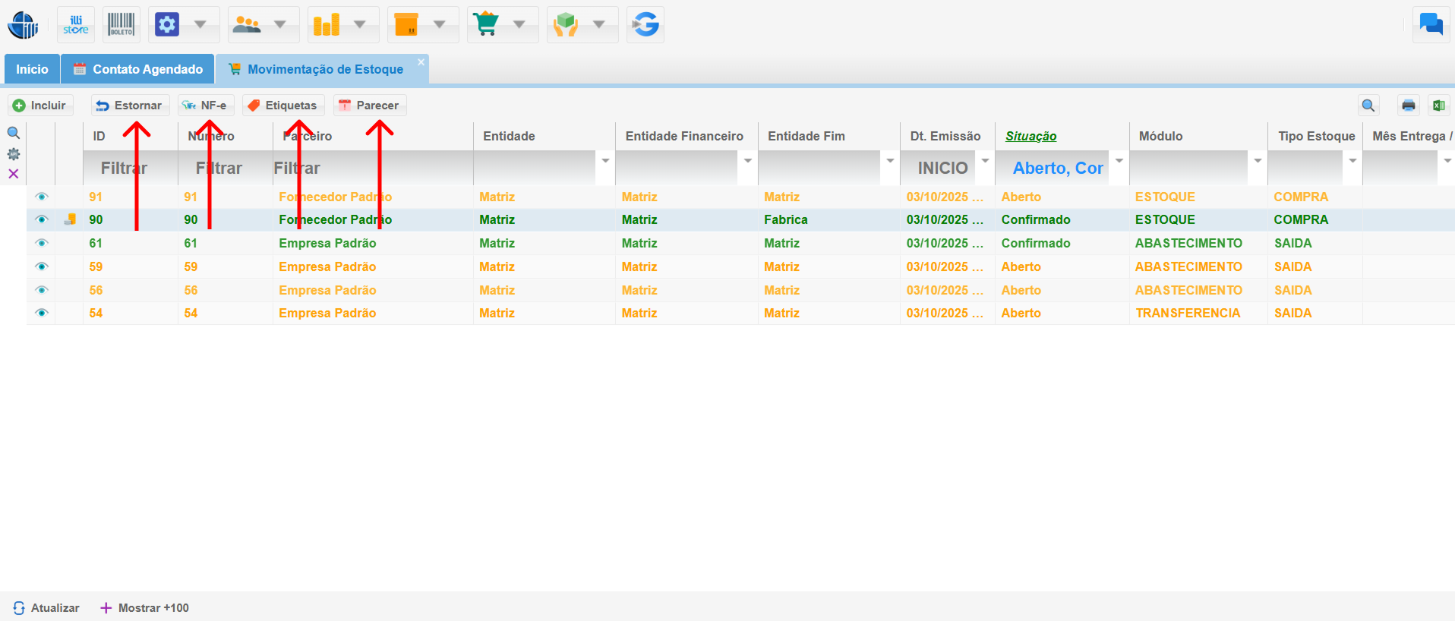Click the eye icon on row 61
Screen dimensions: 1455x621
pyautogui.click(x=42, y=243)
